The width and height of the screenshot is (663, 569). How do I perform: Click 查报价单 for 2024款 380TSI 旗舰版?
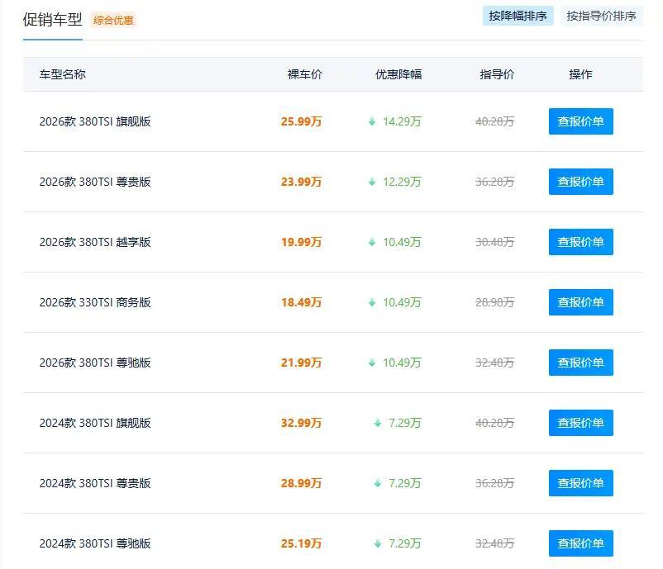coord(580,423)
